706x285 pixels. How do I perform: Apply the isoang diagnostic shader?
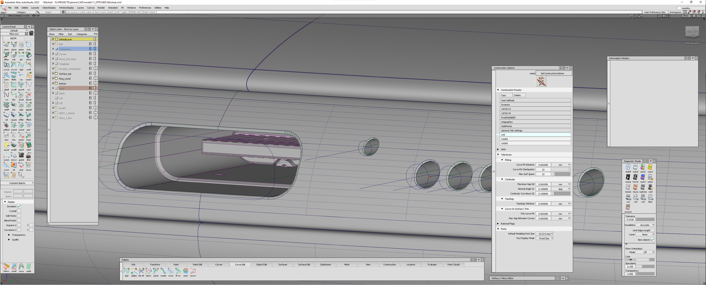pos(628,177)
